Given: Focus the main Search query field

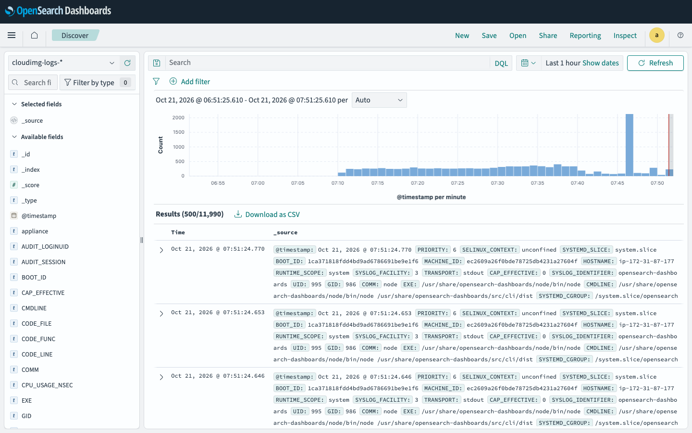Looking at the screenshot, I should 327,63.
